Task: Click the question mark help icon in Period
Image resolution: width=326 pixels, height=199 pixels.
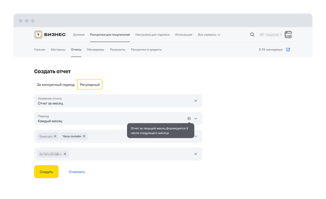Action: pyautogui.click(x=189, y=119)
